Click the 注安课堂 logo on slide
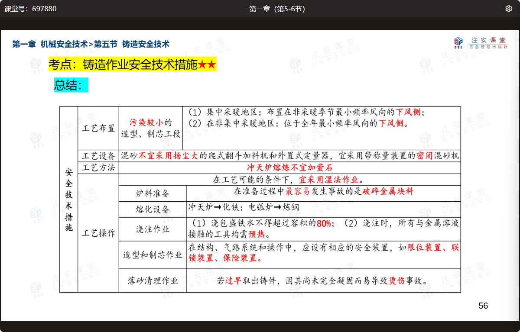The image size is (520, 332). click(x=481, y=42)
